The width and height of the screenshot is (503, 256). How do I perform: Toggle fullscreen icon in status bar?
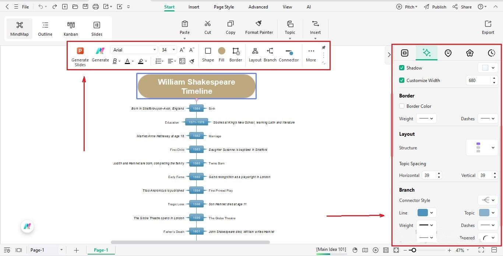(x=481, y=250)
